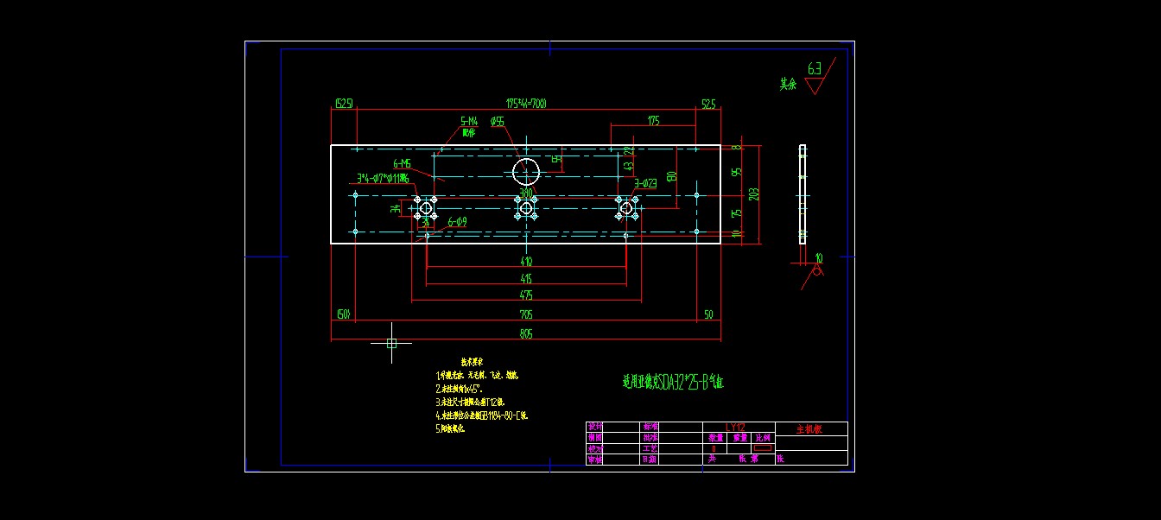
Task: Select the LY12 material field in title block
Action: click(x=735, y=427)
